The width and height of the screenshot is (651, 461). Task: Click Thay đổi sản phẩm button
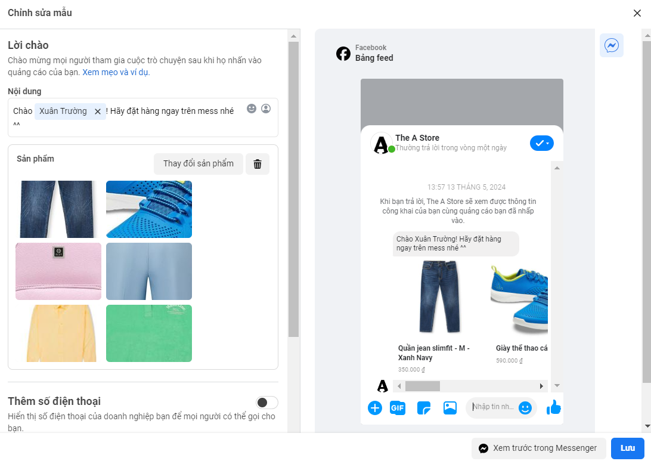click(x=199, y=163)
